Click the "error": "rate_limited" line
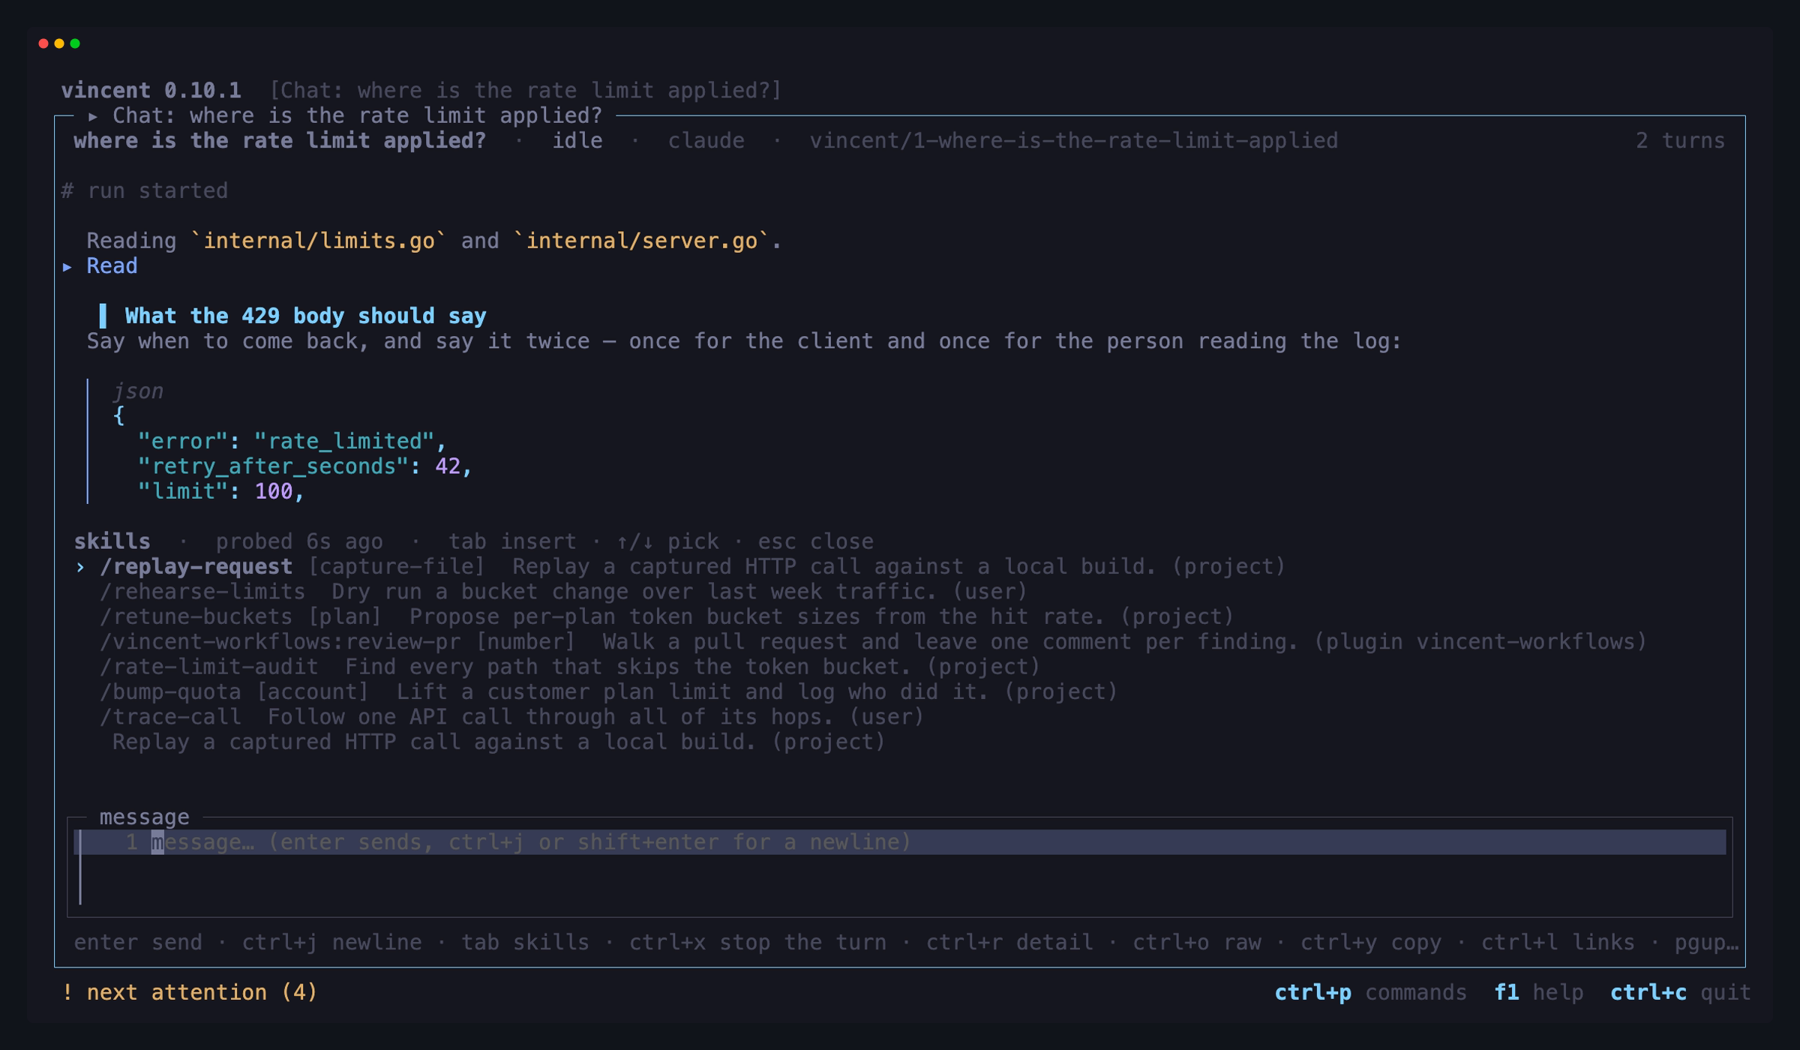This screenshot has height=1050, width=1800. [292, 441]
